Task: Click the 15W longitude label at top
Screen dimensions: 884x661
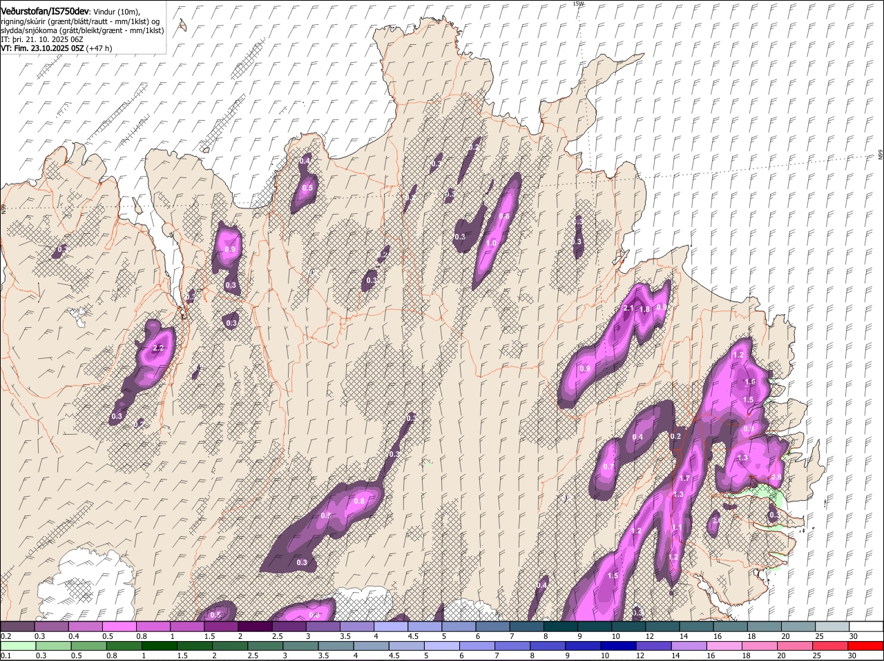Action: coord(578,3)
